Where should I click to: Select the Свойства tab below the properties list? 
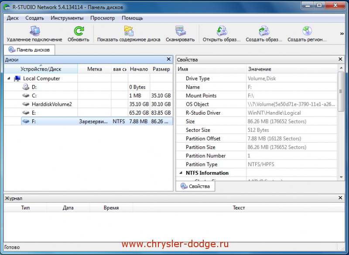click(195, 186)
